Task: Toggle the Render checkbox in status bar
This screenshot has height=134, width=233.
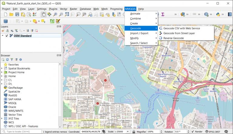Action: [x=193, y=132]
